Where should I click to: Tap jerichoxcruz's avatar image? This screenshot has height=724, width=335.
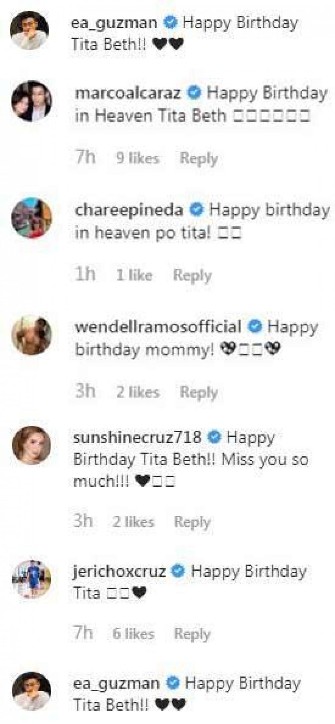(32, 579)
